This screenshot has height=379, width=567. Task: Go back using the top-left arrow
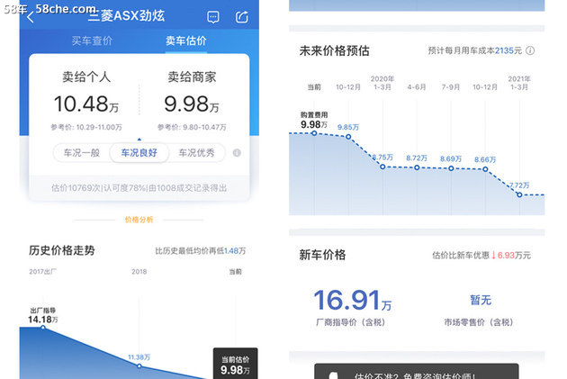click(31, 17)
